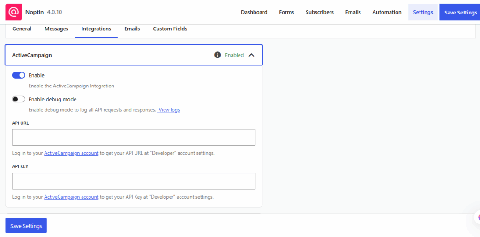
Task: Click the API KEY input field
Action: [x=134, y=181]
